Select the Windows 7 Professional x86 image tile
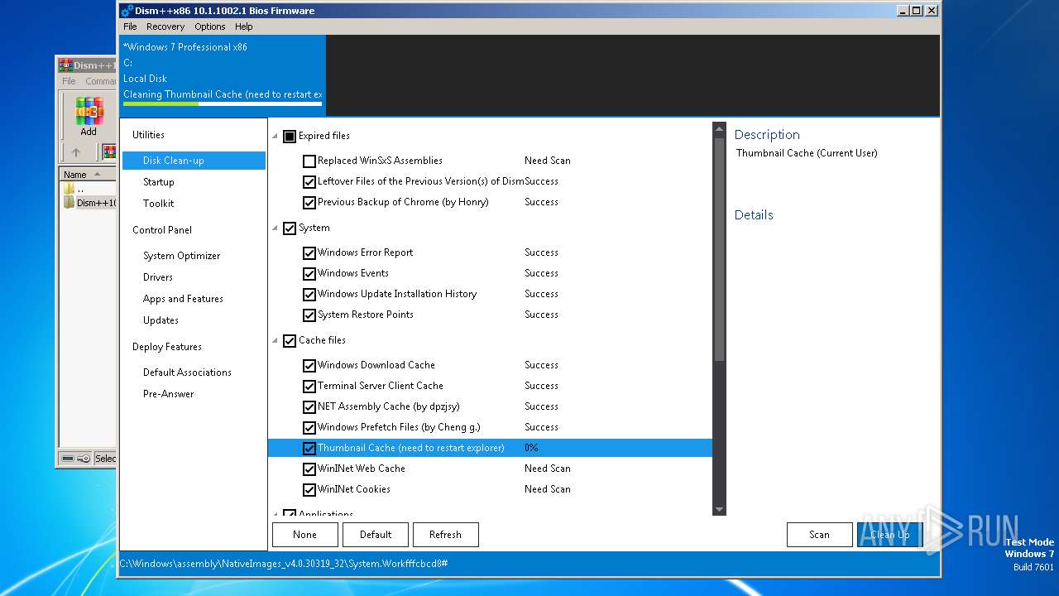 click(x=223, y=75)
